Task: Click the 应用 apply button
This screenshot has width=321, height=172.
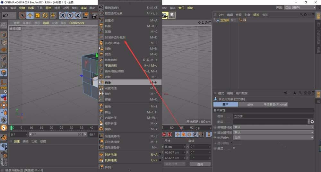Action: 200,164
